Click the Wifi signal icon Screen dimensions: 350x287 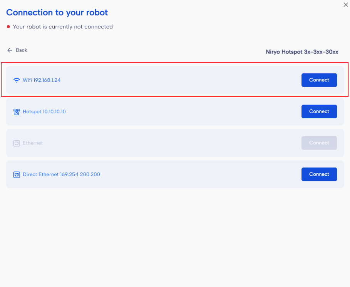pos(17,80)
